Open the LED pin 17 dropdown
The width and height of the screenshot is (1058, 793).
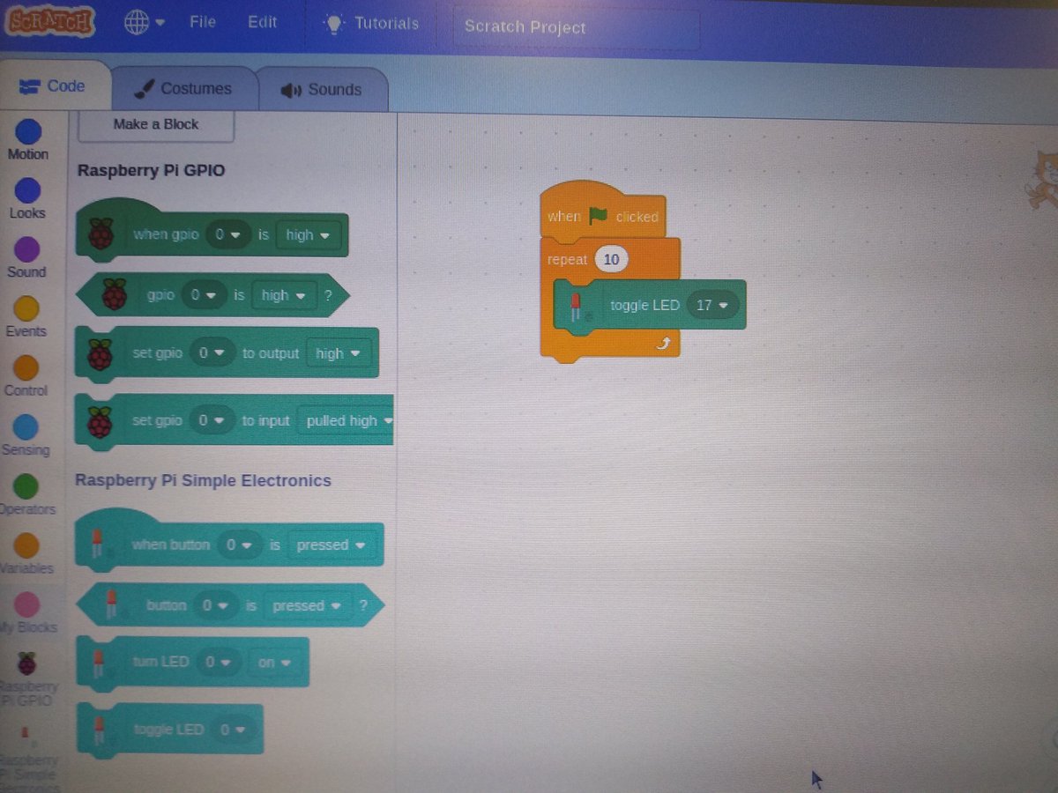coord(713,304)
